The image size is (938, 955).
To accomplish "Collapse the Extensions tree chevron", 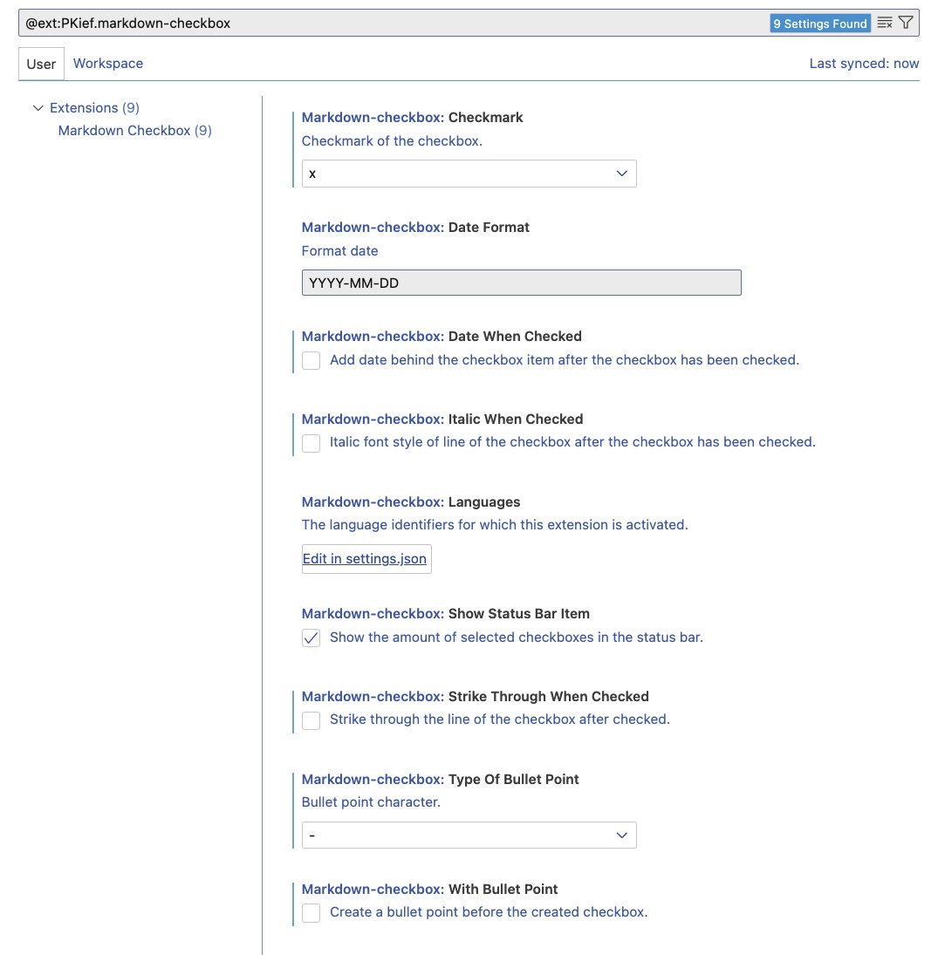I will point(38,108).
